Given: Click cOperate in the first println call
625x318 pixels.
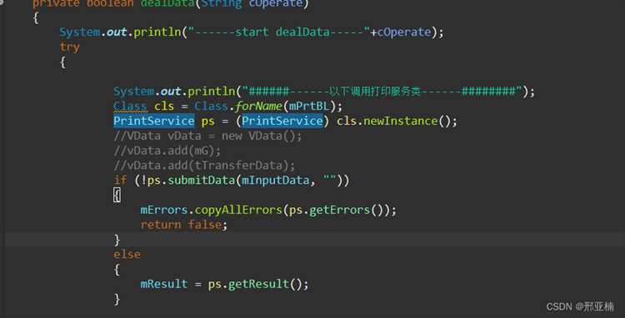Looking at the screenshot, I should (x=404, y=32).
